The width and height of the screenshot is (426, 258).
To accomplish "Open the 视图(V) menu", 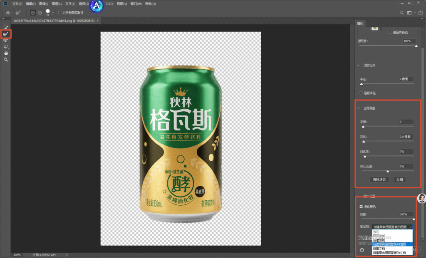I will pos(122,4).
